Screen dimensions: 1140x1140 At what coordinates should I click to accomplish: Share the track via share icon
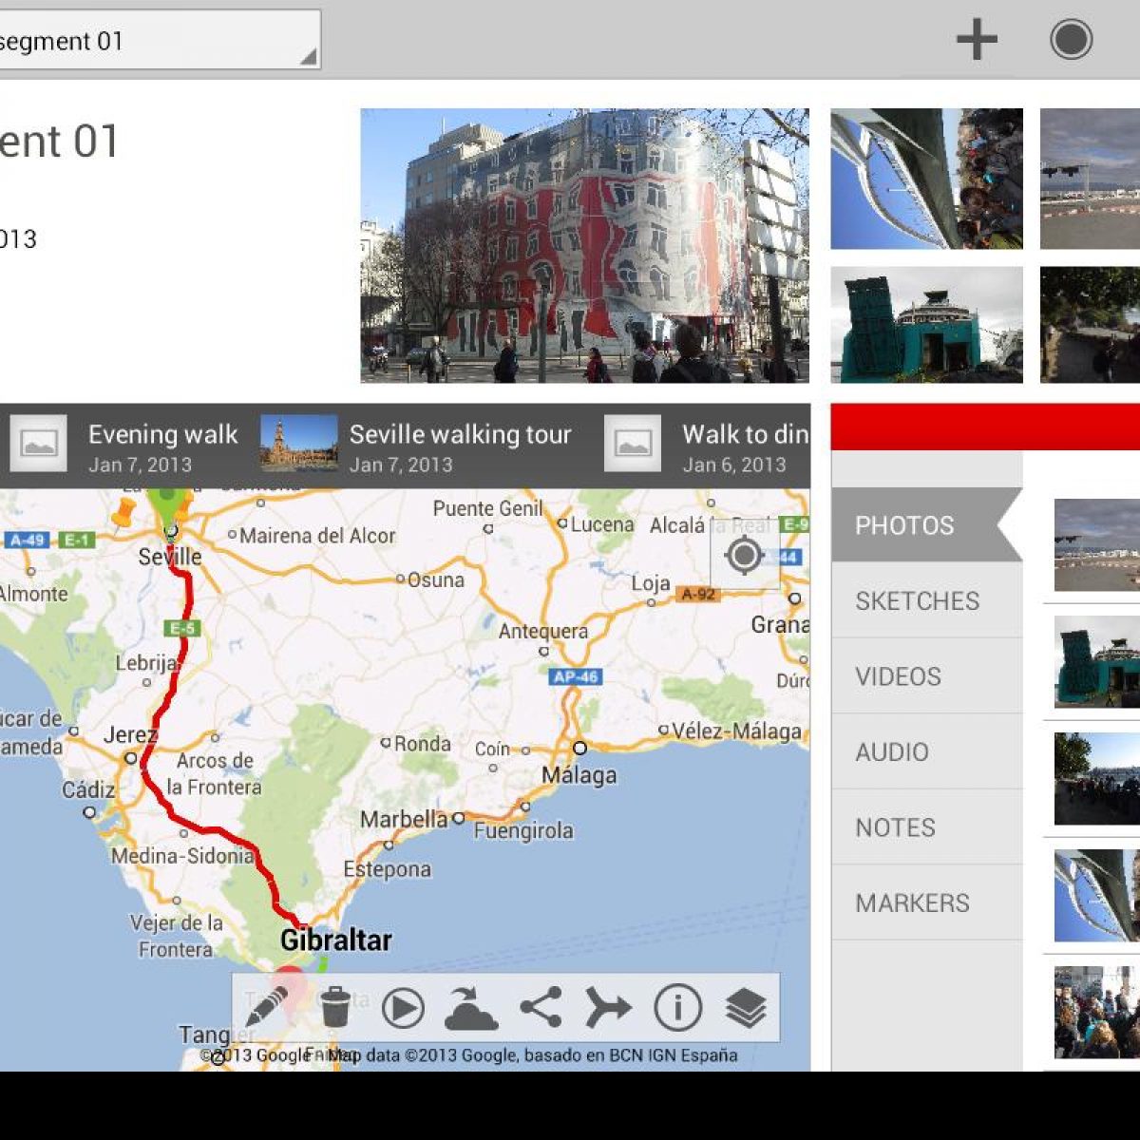pos(541,1008)
